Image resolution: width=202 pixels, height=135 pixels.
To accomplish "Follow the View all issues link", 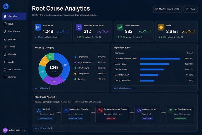I will 42,88.
